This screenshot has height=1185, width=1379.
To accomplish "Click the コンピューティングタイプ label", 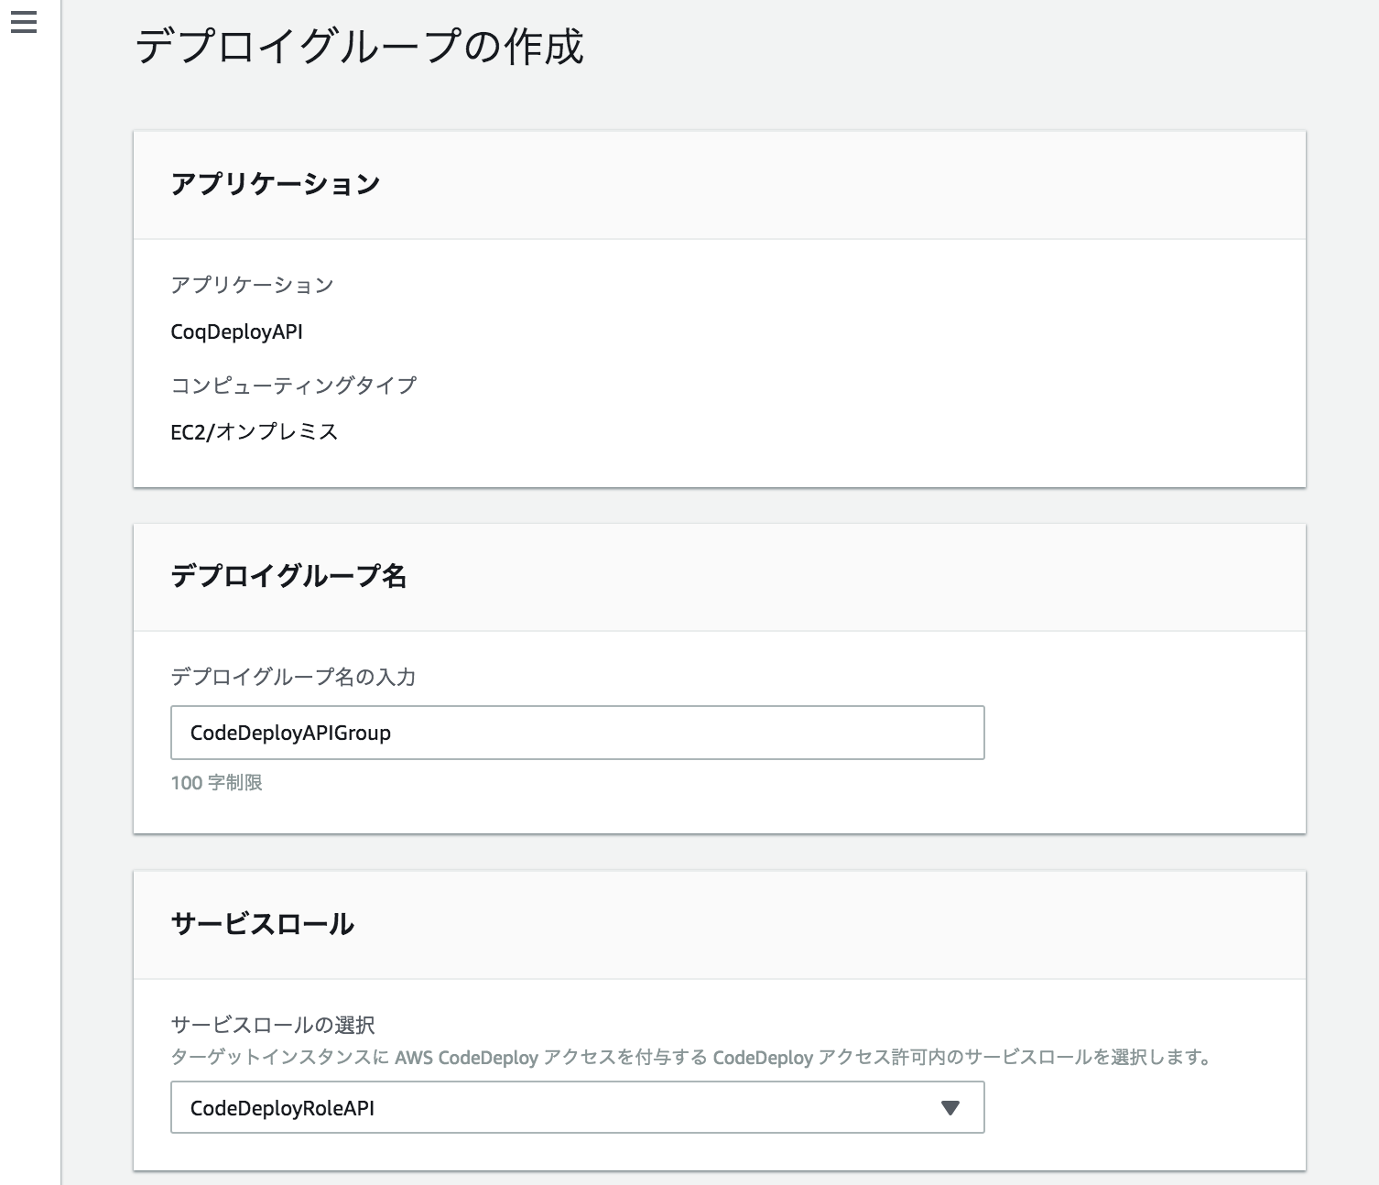I will coord(294,385).
